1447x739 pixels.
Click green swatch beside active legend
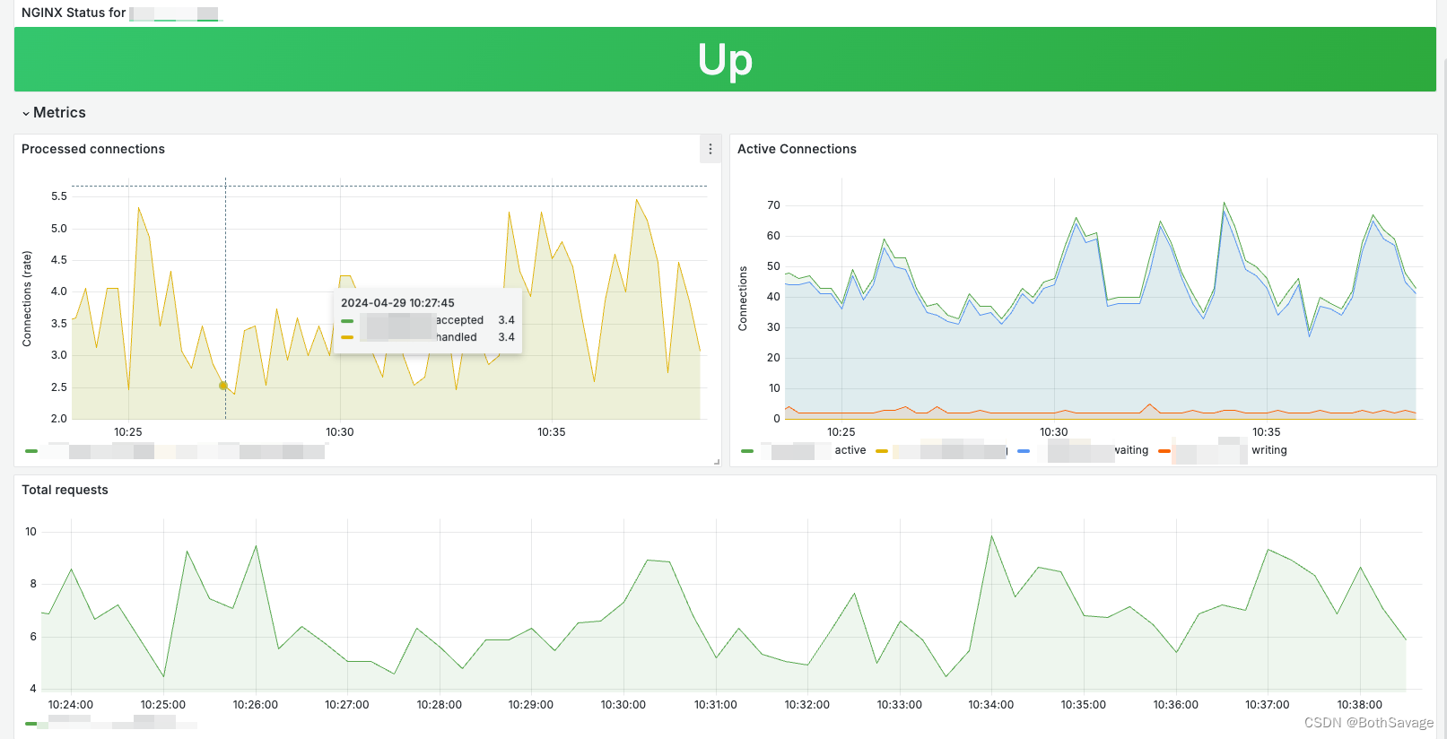click(747, 451)
